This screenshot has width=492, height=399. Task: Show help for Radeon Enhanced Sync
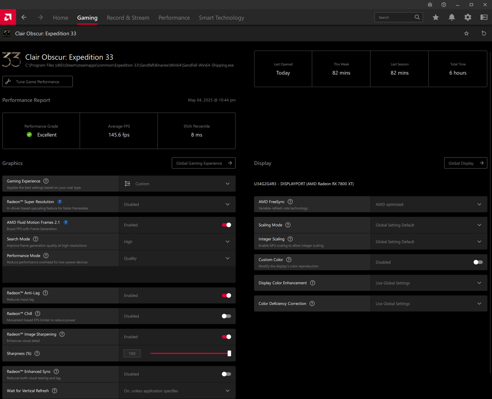point(56,371)
